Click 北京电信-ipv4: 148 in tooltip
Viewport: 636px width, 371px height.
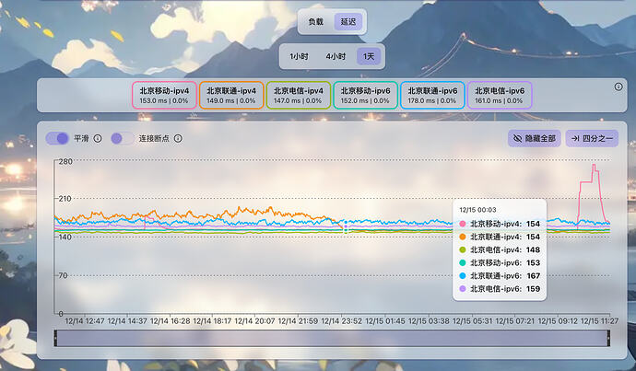coord(500,249)
